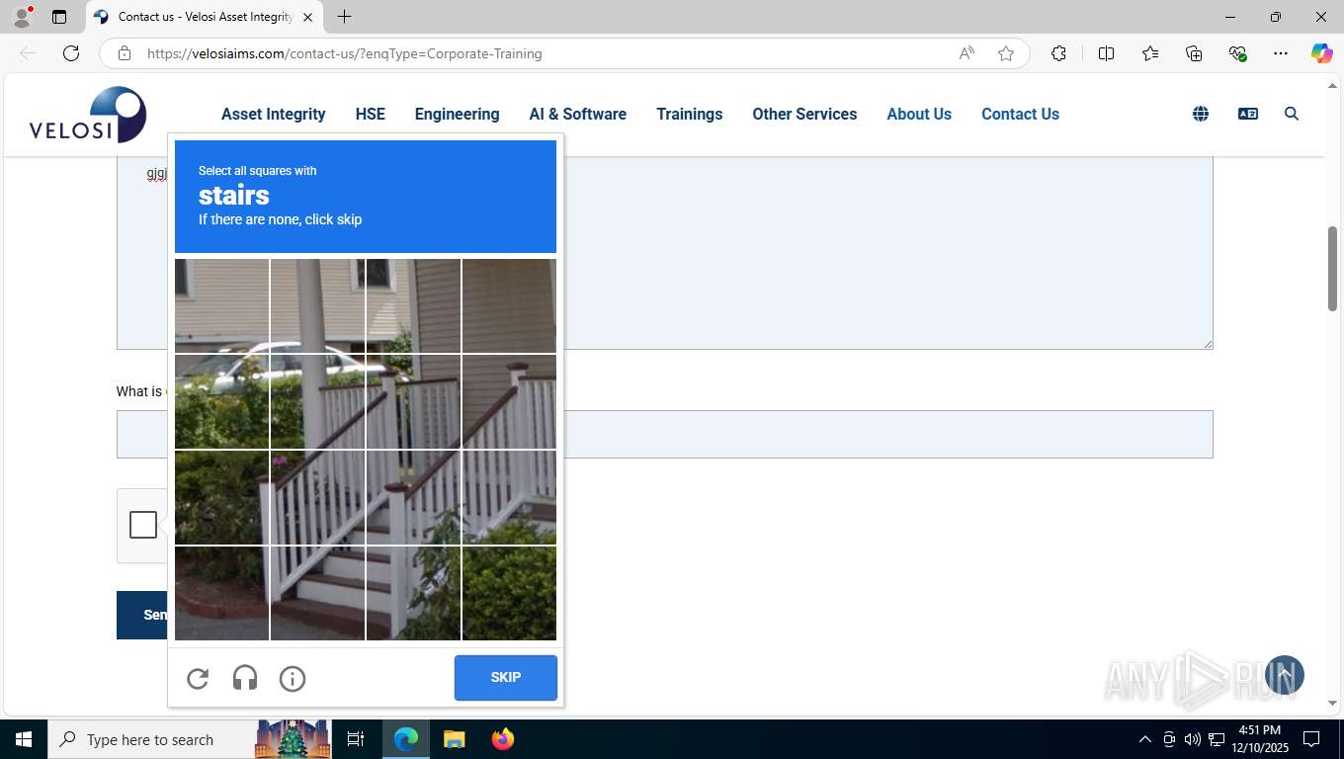
Task: Open Other Services menu
Action: click(804, 114)
